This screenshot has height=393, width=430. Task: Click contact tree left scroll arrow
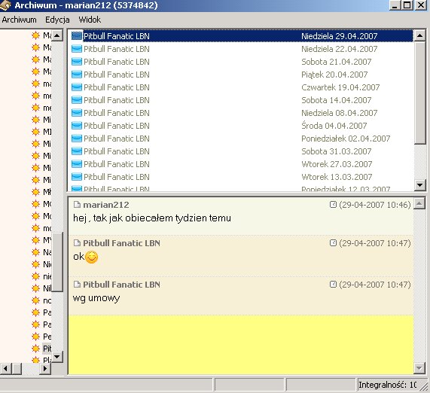(x=6, y=369)
